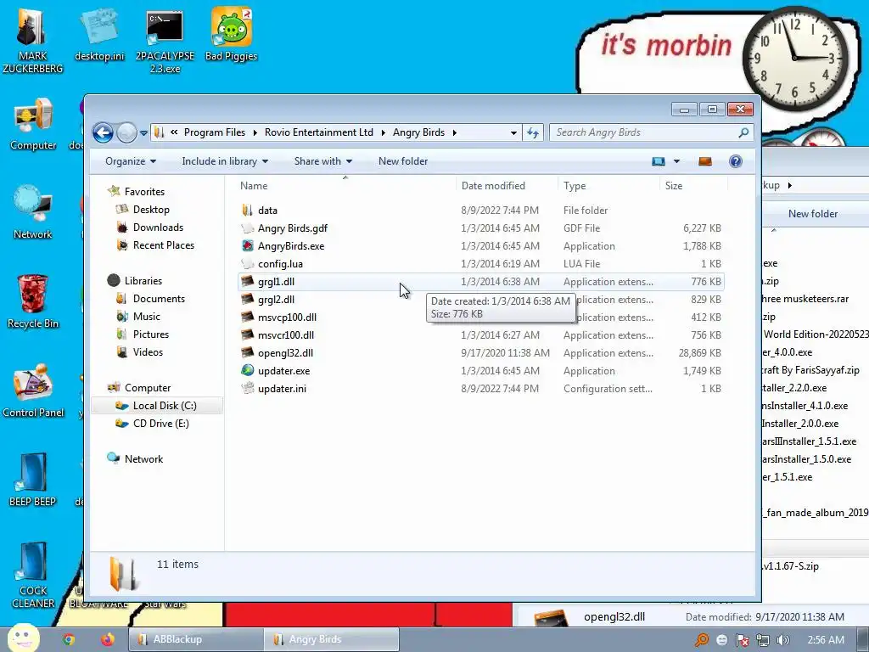Select Local Disk (C:) in navigation pane
The width and height of the screenshot is (869, 652).
(x=165, y=405)
